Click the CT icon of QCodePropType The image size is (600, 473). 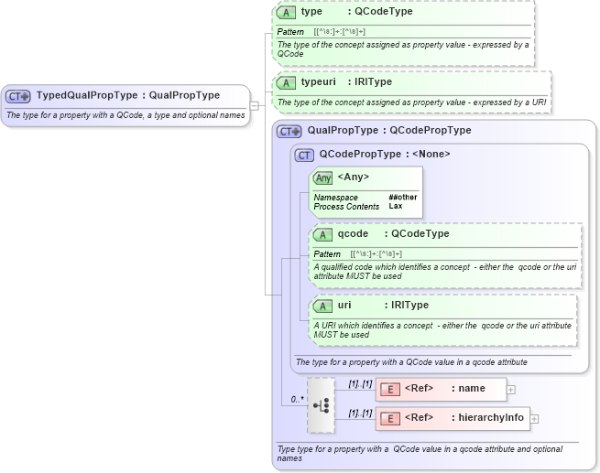click(304, 156)
